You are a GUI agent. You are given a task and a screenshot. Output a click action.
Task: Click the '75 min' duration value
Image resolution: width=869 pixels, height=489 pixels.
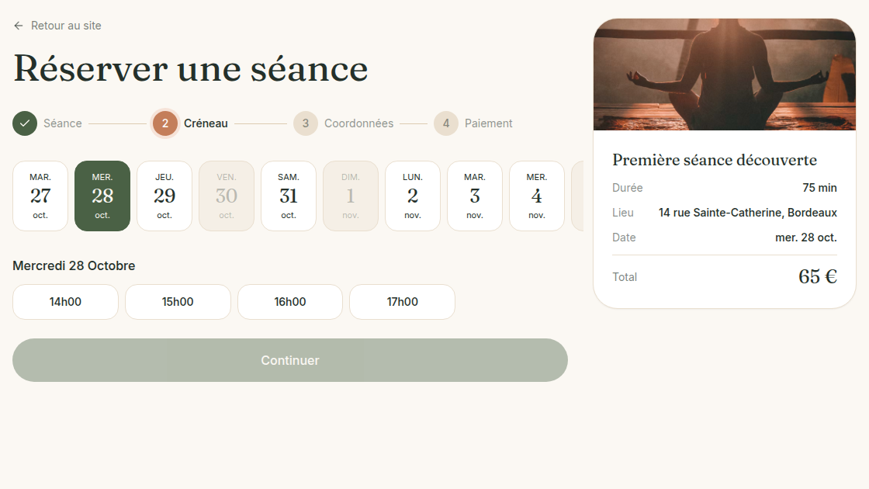coord(819,187)
